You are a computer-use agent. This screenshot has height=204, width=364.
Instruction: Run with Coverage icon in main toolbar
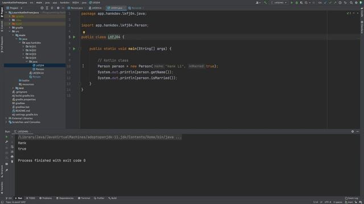301,2
